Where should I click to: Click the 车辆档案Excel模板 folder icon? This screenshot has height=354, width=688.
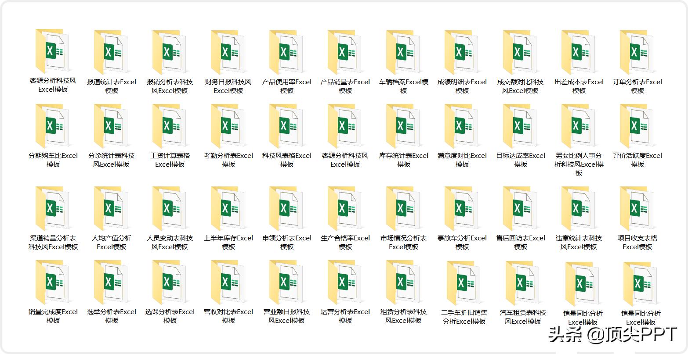point(403,52)
